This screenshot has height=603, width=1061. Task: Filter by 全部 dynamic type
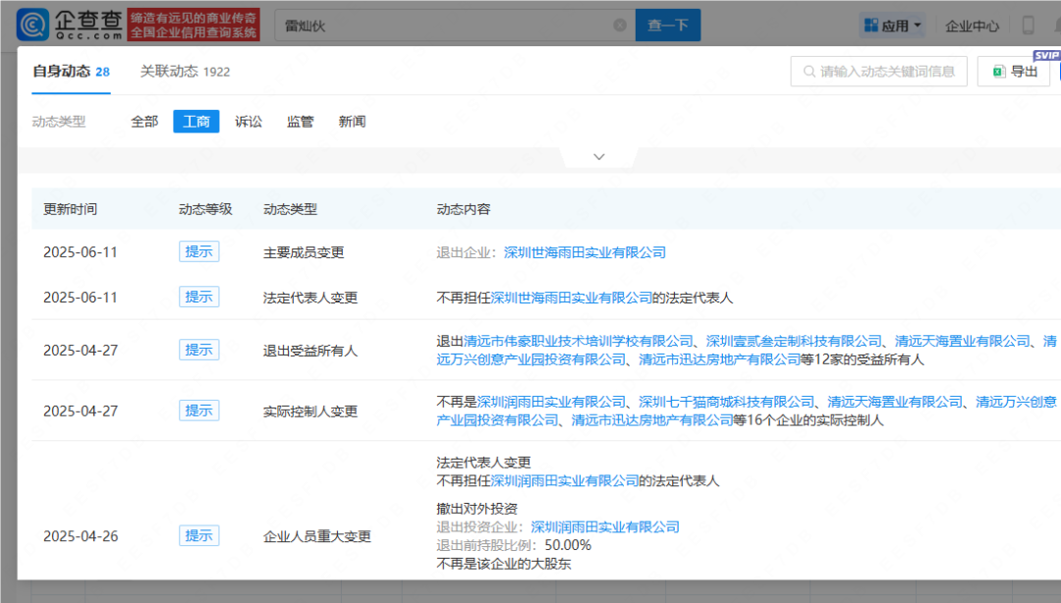click(144, 121)
